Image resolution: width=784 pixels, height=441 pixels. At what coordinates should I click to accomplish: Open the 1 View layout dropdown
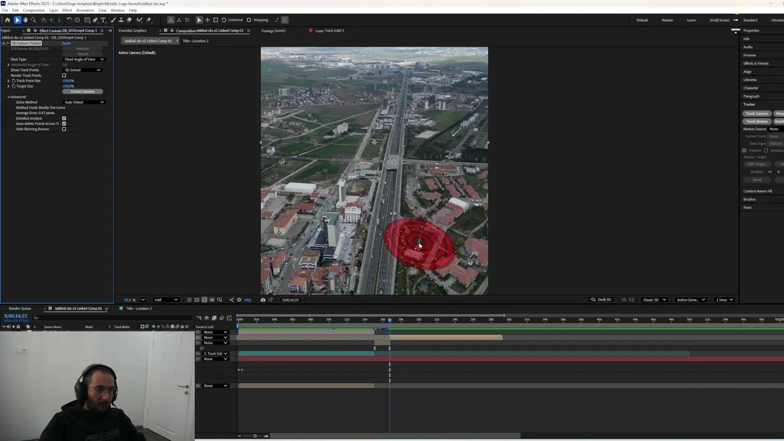coord(725,300)
